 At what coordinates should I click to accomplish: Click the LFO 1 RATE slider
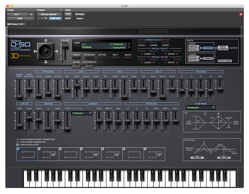click(x=77, y=86)
